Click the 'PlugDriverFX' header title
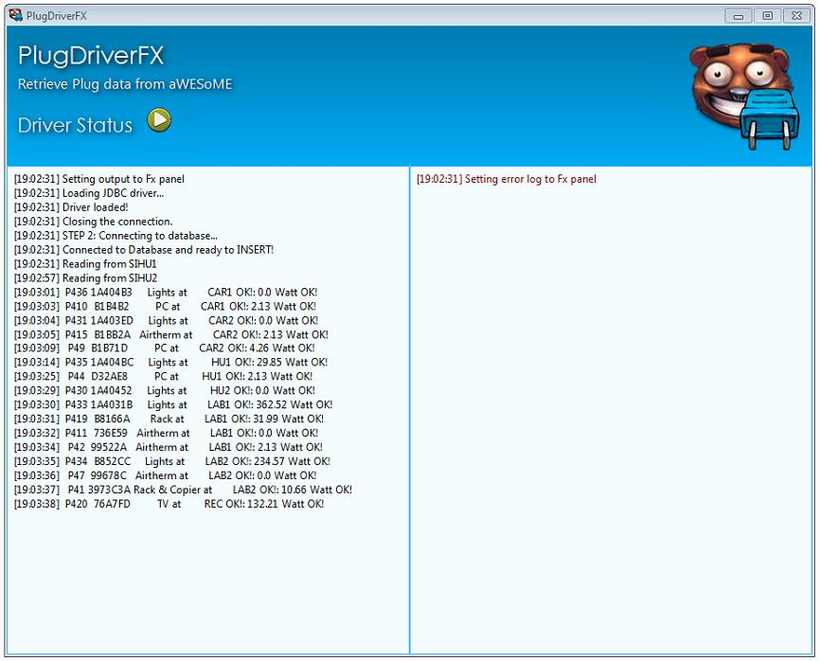820x661 pixels. click(x=91, y=56)
